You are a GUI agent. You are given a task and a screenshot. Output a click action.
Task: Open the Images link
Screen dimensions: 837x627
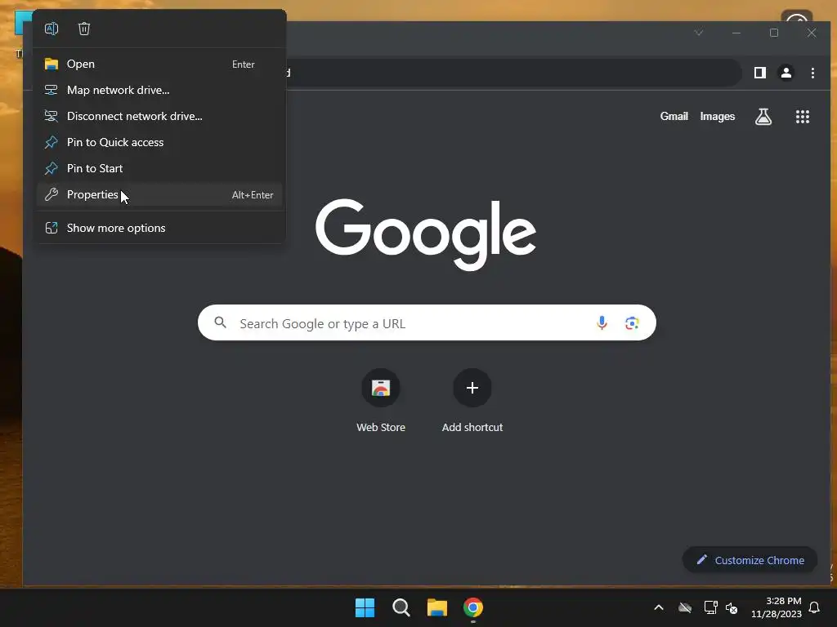pyautogui.click(x=718, y=116)
